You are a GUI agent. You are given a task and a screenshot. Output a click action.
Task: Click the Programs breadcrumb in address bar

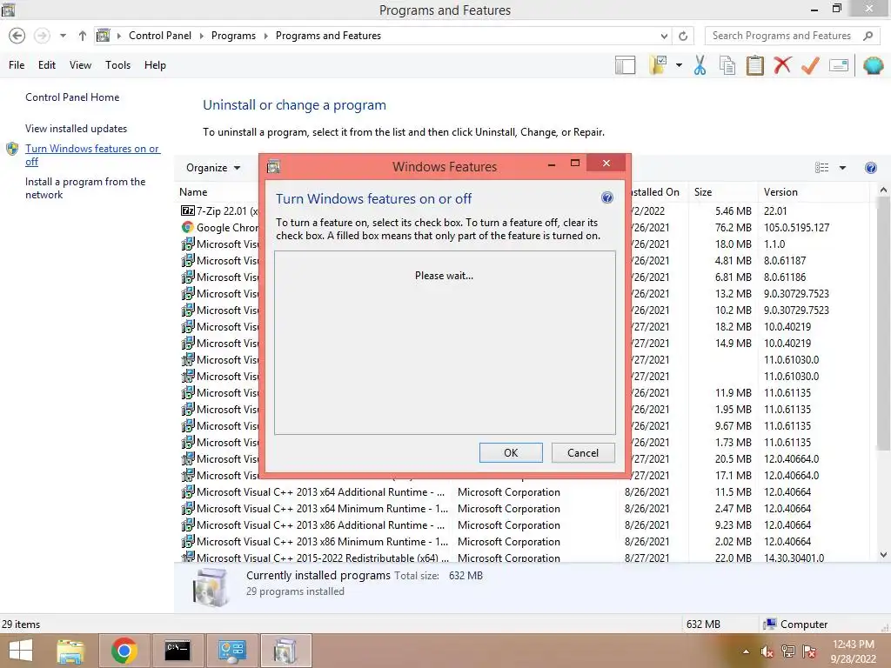[x=233, y=36]
